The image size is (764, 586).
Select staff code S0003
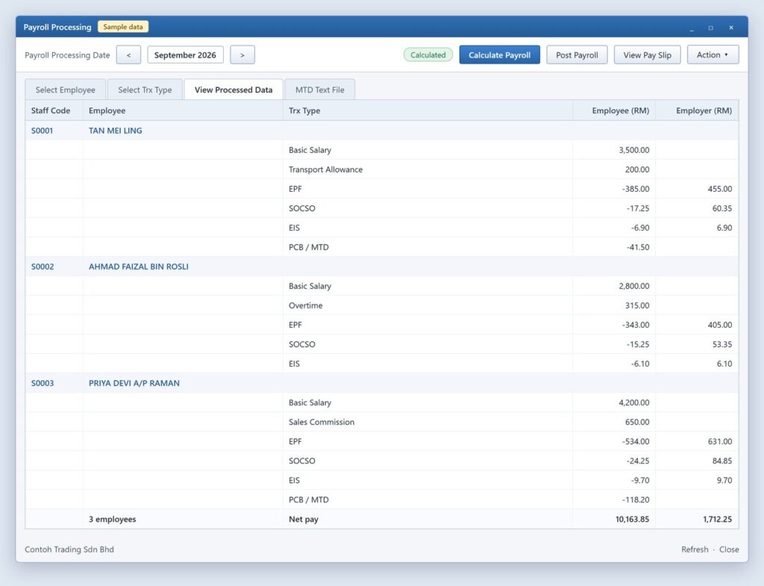coord(43,383)
